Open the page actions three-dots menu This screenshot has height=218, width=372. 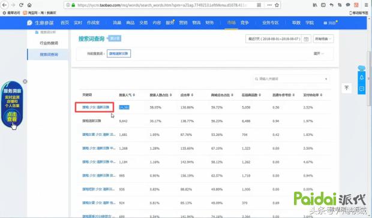(269, 5)
